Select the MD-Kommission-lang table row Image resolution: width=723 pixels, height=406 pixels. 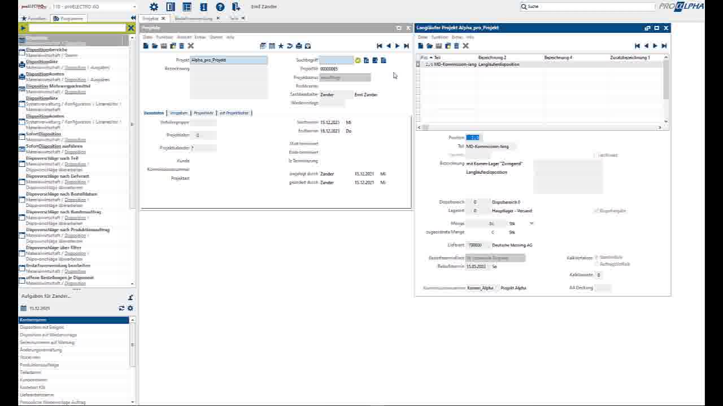tap(542, 64)
